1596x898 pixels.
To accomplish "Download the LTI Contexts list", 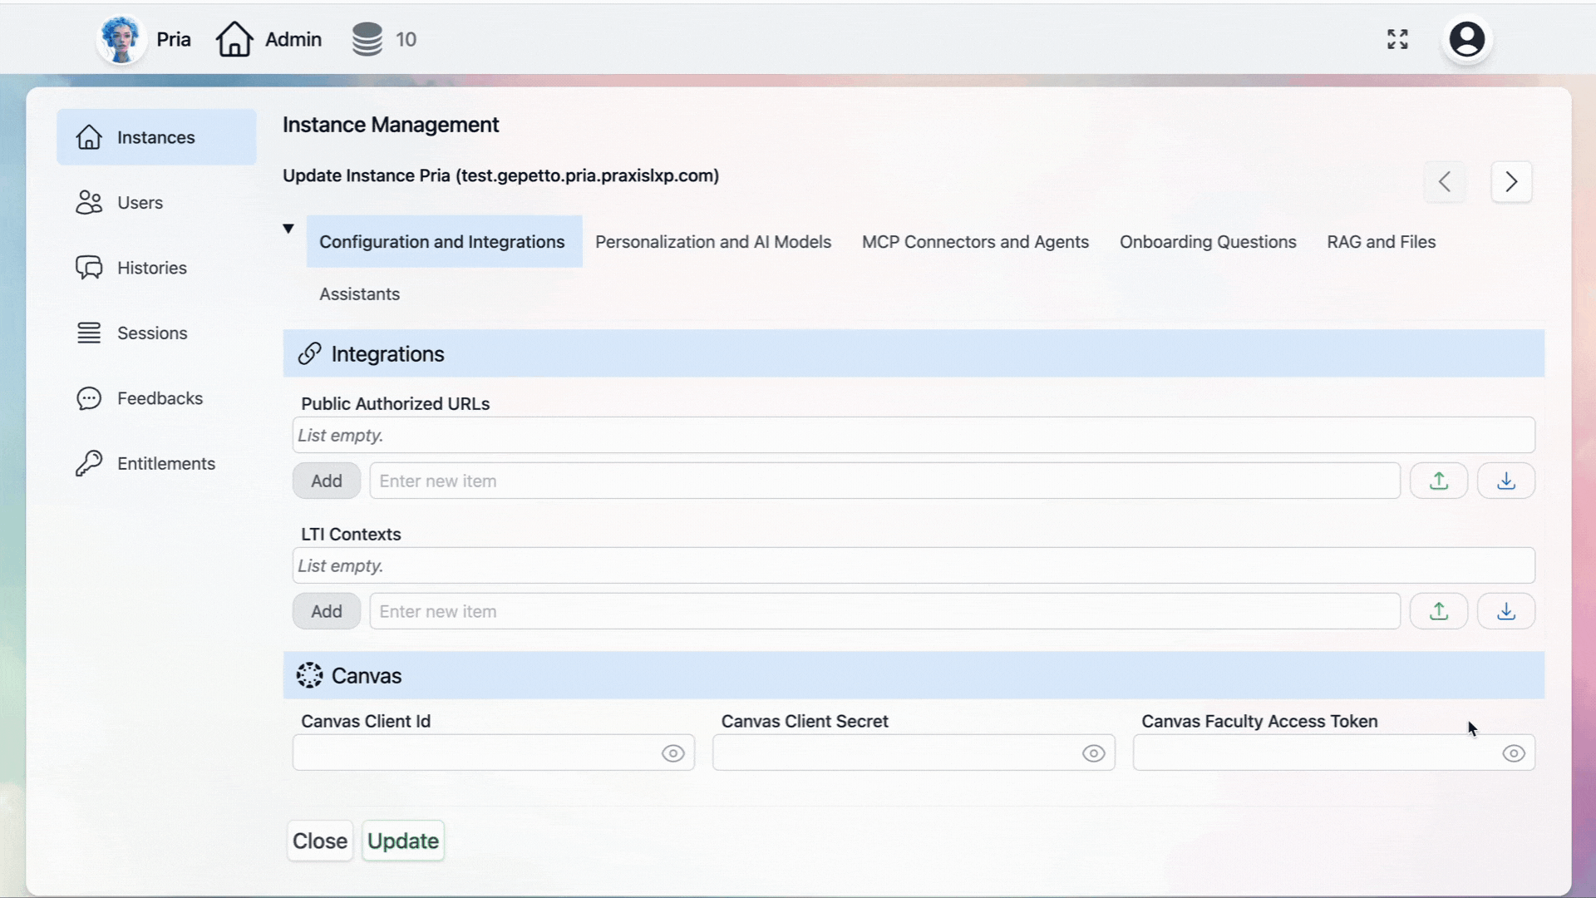I will point(1506,611).
